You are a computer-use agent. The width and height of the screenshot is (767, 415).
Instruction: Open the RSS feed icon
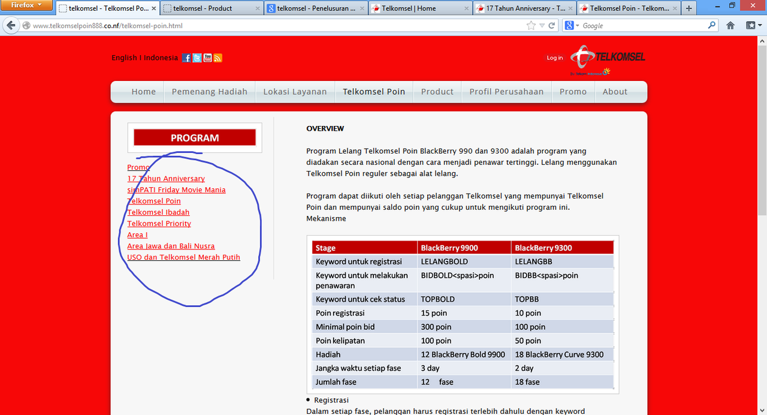(218, 58)
